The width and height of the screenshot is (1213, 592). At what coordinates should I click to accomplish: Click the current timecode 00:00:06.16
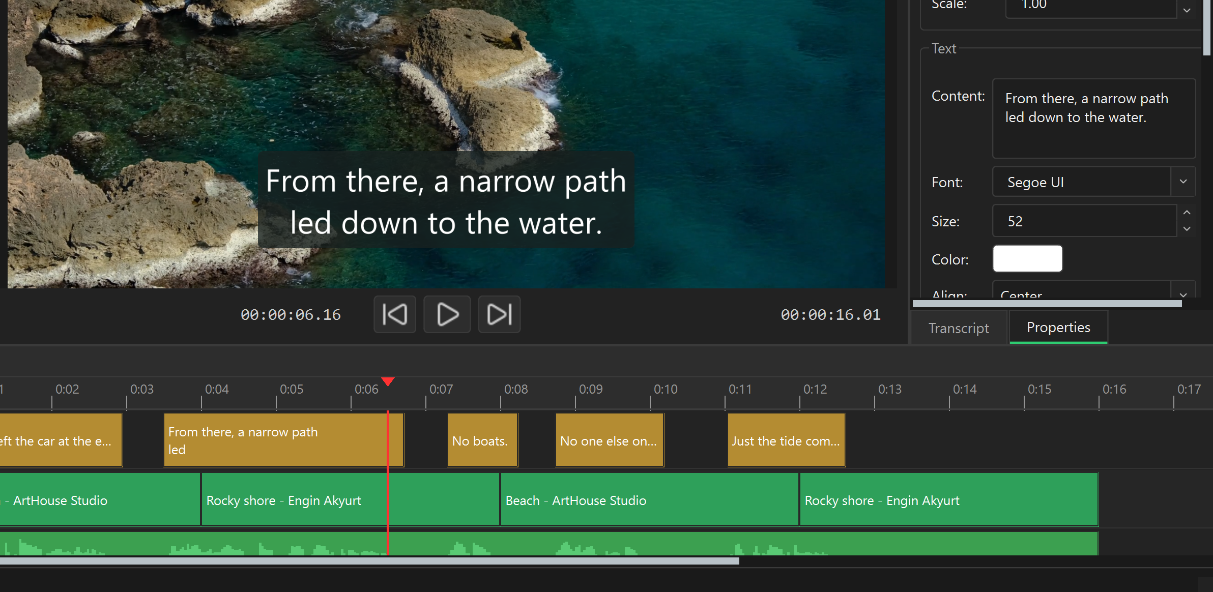[291, 315]
